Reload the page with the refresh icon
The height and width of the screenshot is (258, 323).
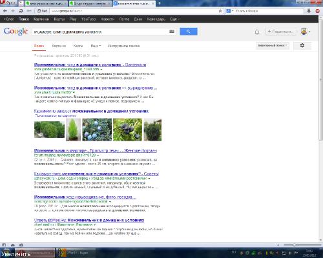(x=21, y=11)
